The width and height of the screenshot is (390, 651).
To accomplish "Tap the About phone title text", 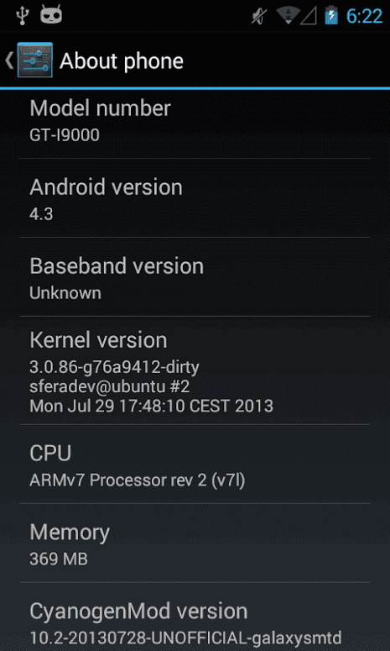I will coord(122,61).
